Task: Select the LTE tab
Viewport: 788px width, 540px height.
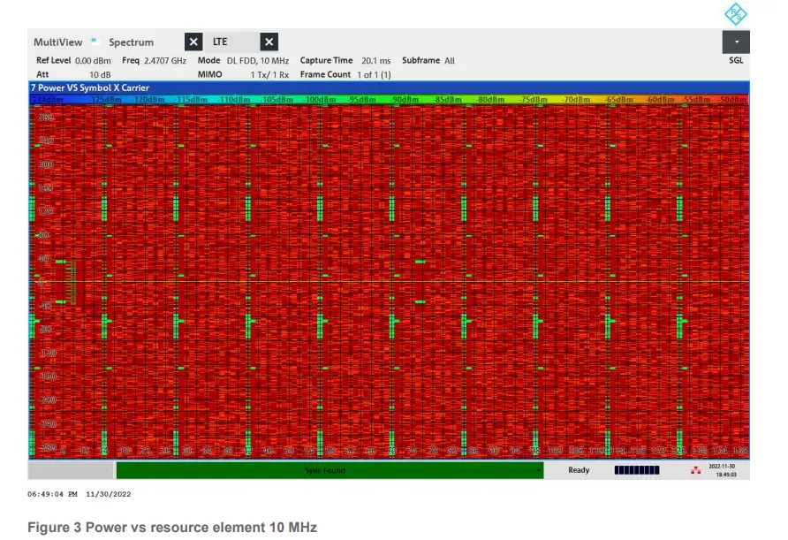Action: point(220,42)
